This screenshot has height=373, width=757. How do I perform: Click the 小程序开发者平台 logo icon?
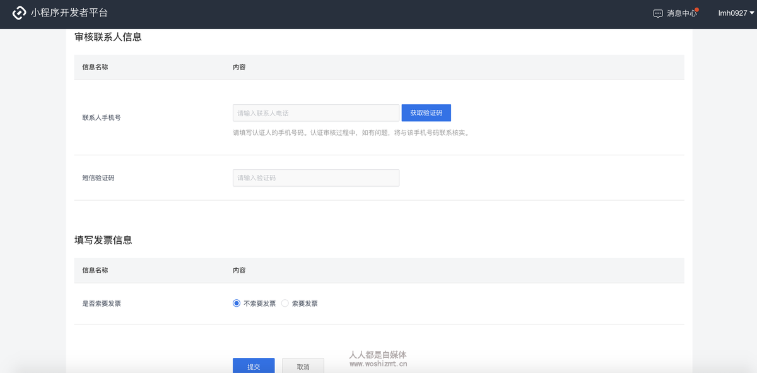pos(20,13)
